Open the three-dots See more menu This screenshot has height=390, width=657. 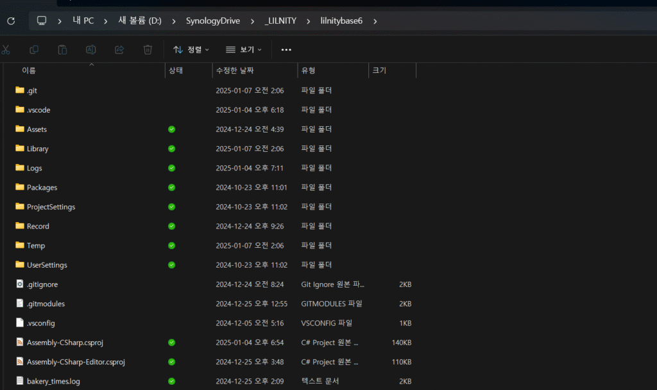(x=286, y=49)
